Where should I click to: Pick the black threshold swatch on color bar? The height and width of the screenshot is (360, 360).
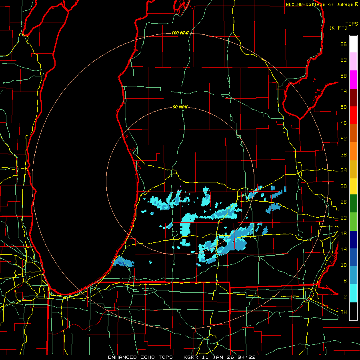click(x=353, y=311)
